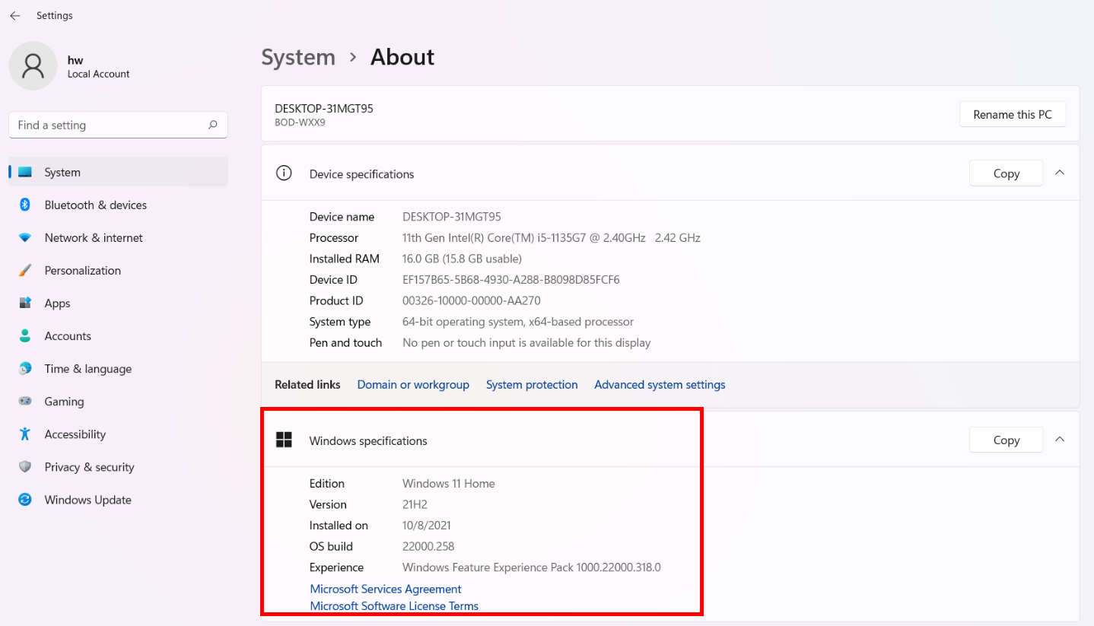Click the DESKTOP-31MGT95 title above the BOD-WXX9 model
The height and width of the screenshot is (626, 1094).
[x=324, y=108]
